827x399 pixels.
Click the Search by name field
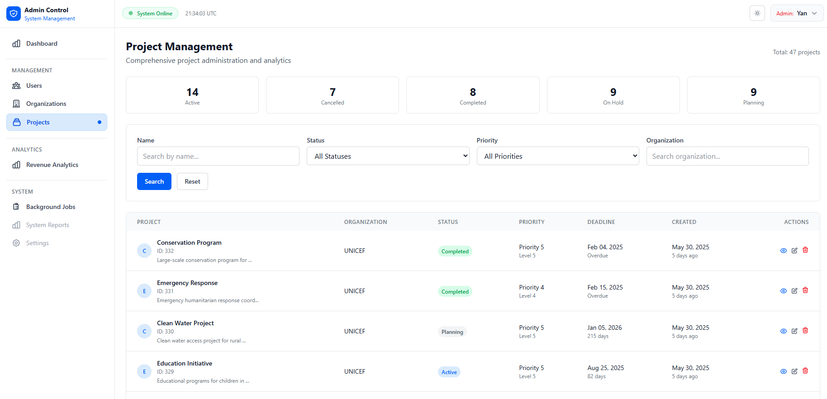[x=218, y=156]
